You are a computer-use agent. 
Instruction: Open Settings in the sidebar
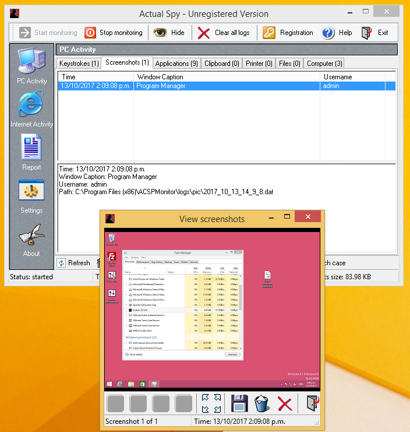coord(31,196)
